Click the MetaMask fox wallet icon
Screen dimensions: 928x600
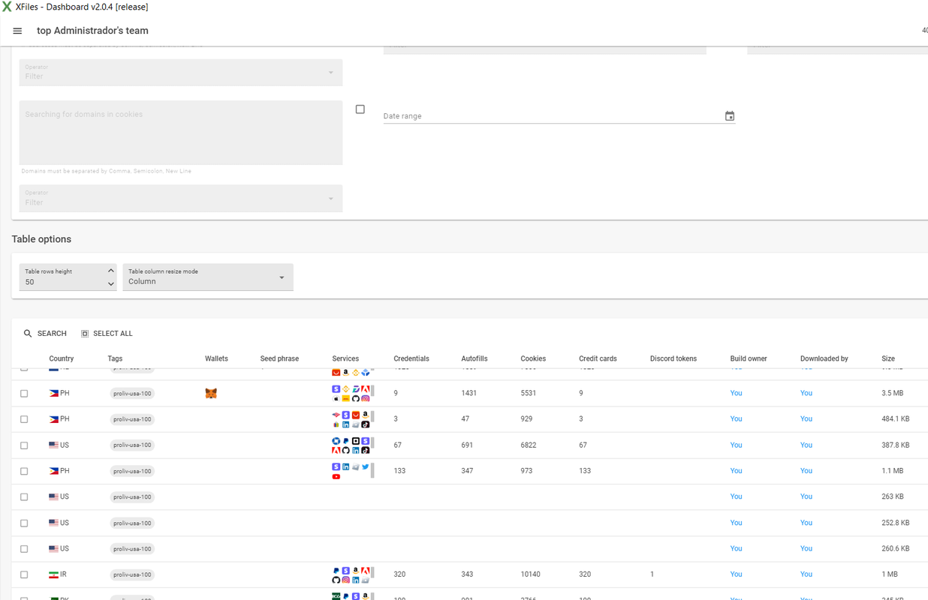coord(211,393)
